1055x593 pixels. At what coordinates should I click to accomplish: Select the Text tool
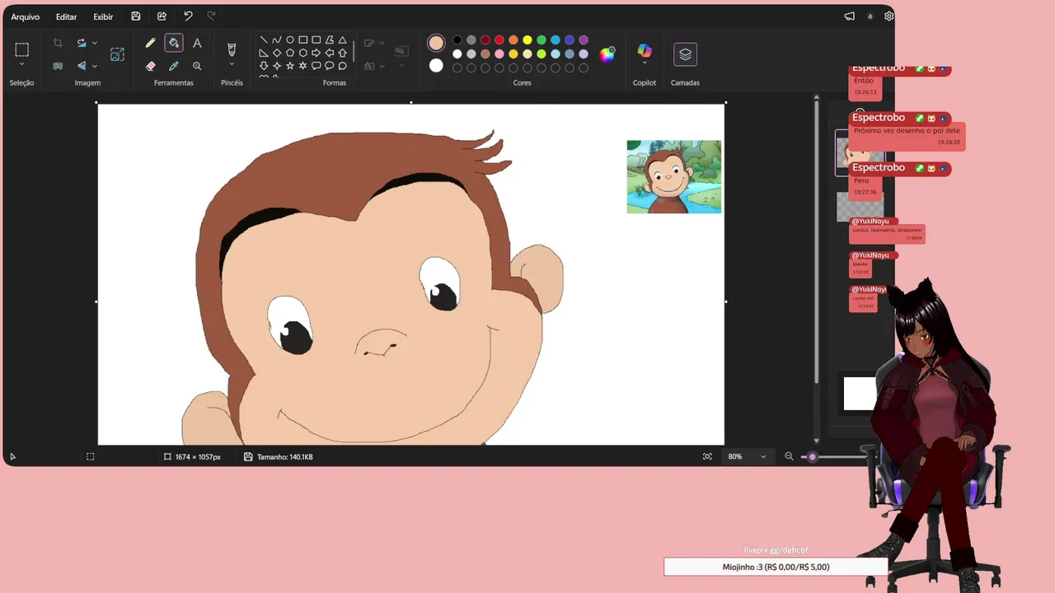point(197,43)
